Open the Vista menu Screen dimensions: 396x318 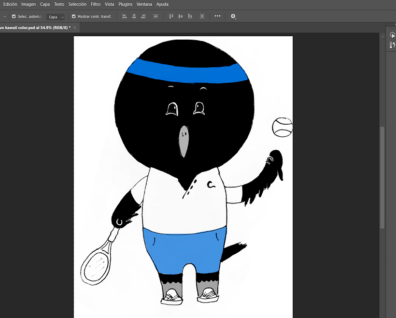click(109, 4)
